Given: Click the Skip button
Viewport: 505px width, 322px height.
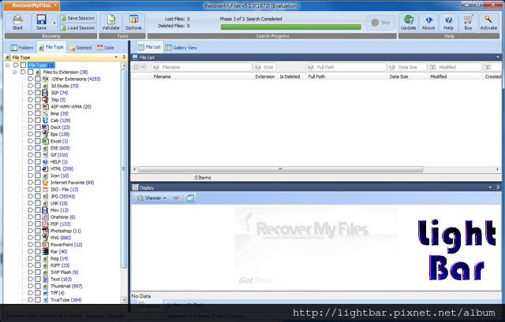Looking at the screenshot, I should (x=380, y=23).
